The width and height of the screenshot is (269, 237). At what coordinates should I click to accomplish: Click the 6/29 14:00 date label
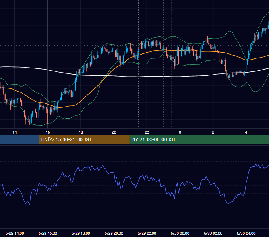pos(15,233)
